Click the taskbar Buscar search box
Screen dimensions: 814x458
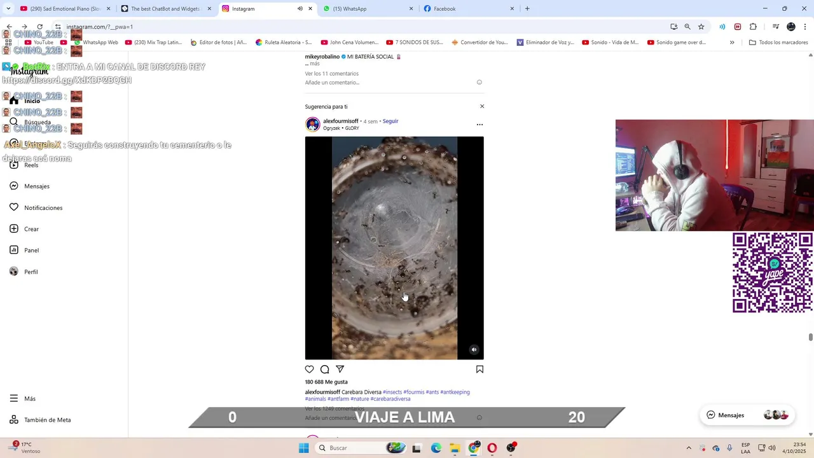click(361, 448)
